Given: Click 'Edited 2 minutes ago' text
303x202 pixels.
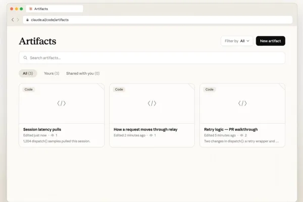Looking at the screenshot, I should tap(129, 135).
